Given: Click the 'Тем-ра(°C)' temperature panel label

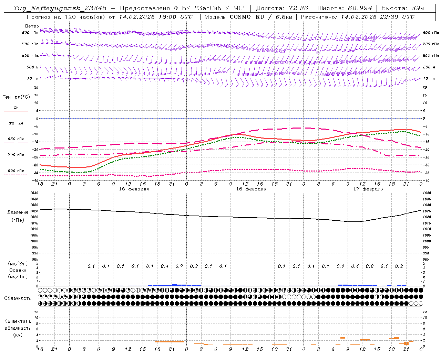Looking at the screenshot, I should [16, 97].
